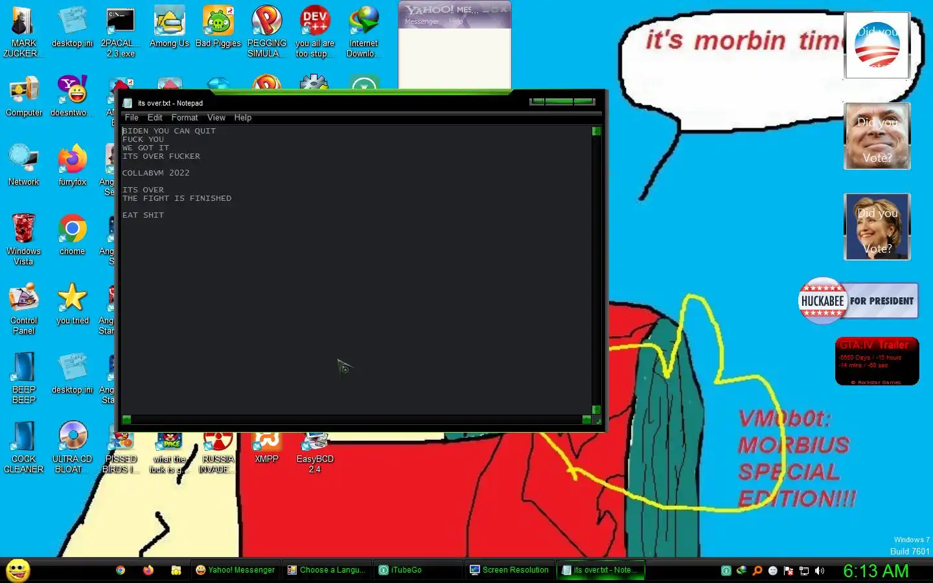Viewport: 933px width, 583px height.
Task: Click 'THE FIGHT IS FINISHED' line in Notepad
Action: (x=176, y=198)
